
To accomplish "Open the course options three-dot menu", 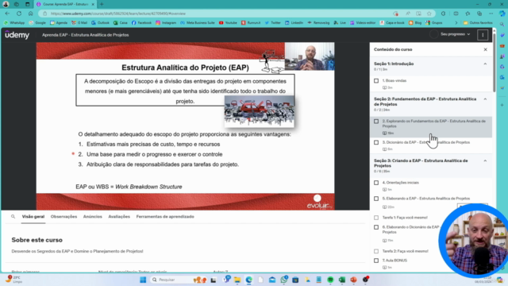I will tap(483, 35).
